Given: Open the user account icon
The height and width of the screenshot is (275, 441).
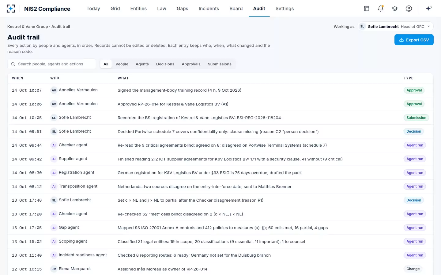Looking at the screenshot, I should [409, 9].
